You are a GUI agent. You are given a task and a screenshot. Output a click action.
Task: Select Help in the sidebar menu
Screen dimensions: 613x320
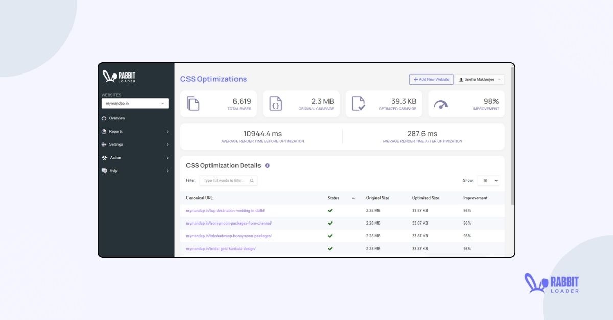coord(114,170)
